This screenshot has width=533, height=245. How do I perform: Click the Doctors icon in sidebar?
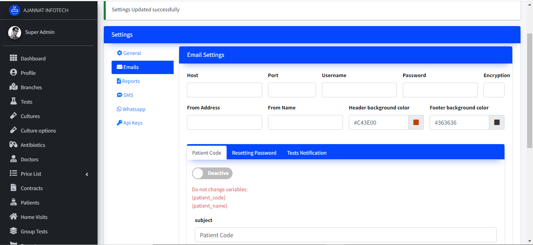click(13, 159)
